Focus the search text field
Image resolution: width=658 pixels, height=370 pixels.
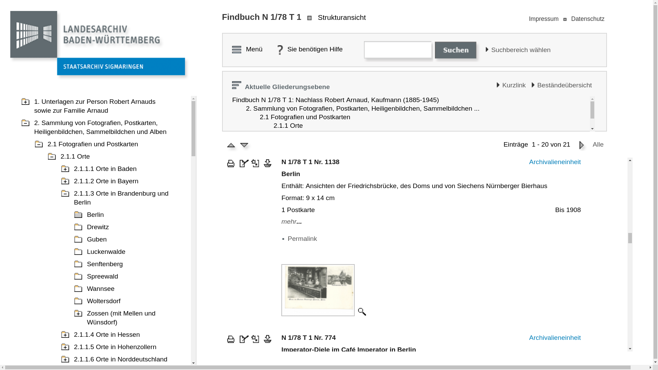pyautogui.click(x=398, y=50)
